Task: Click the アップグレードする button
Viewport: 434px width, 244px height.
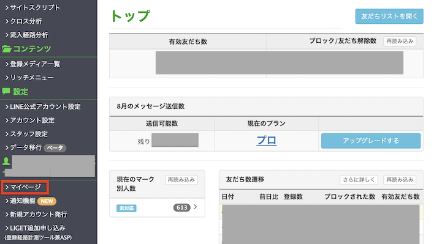Action: coord(371,141)
